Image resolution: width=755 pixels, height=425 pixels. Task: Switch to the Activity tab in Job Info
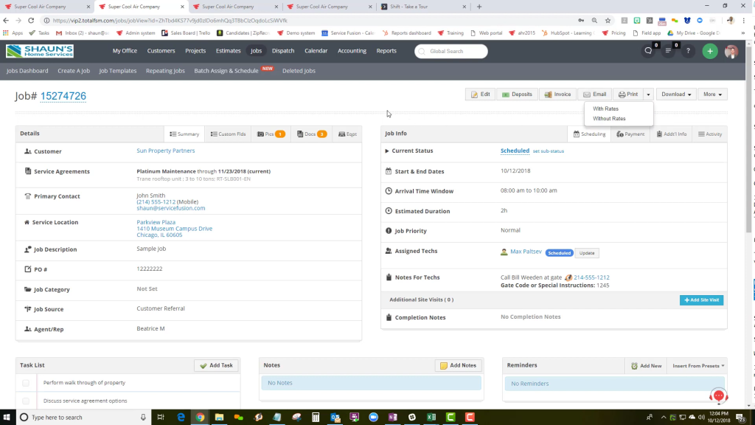(x=709, y=134)
